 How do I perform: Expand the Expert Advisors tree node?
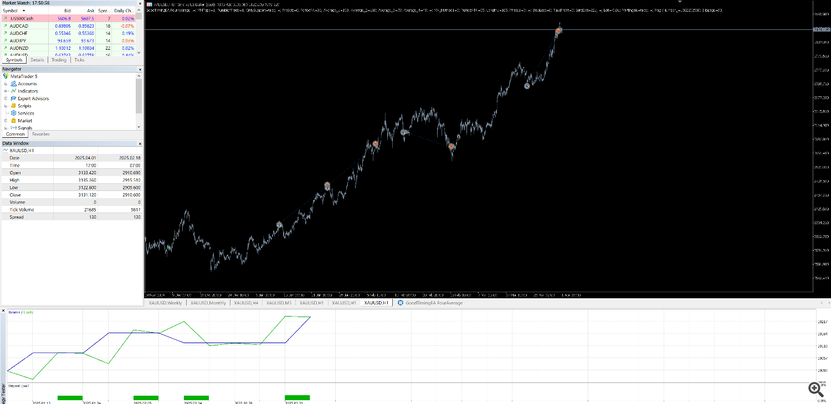tap(6, 99)
